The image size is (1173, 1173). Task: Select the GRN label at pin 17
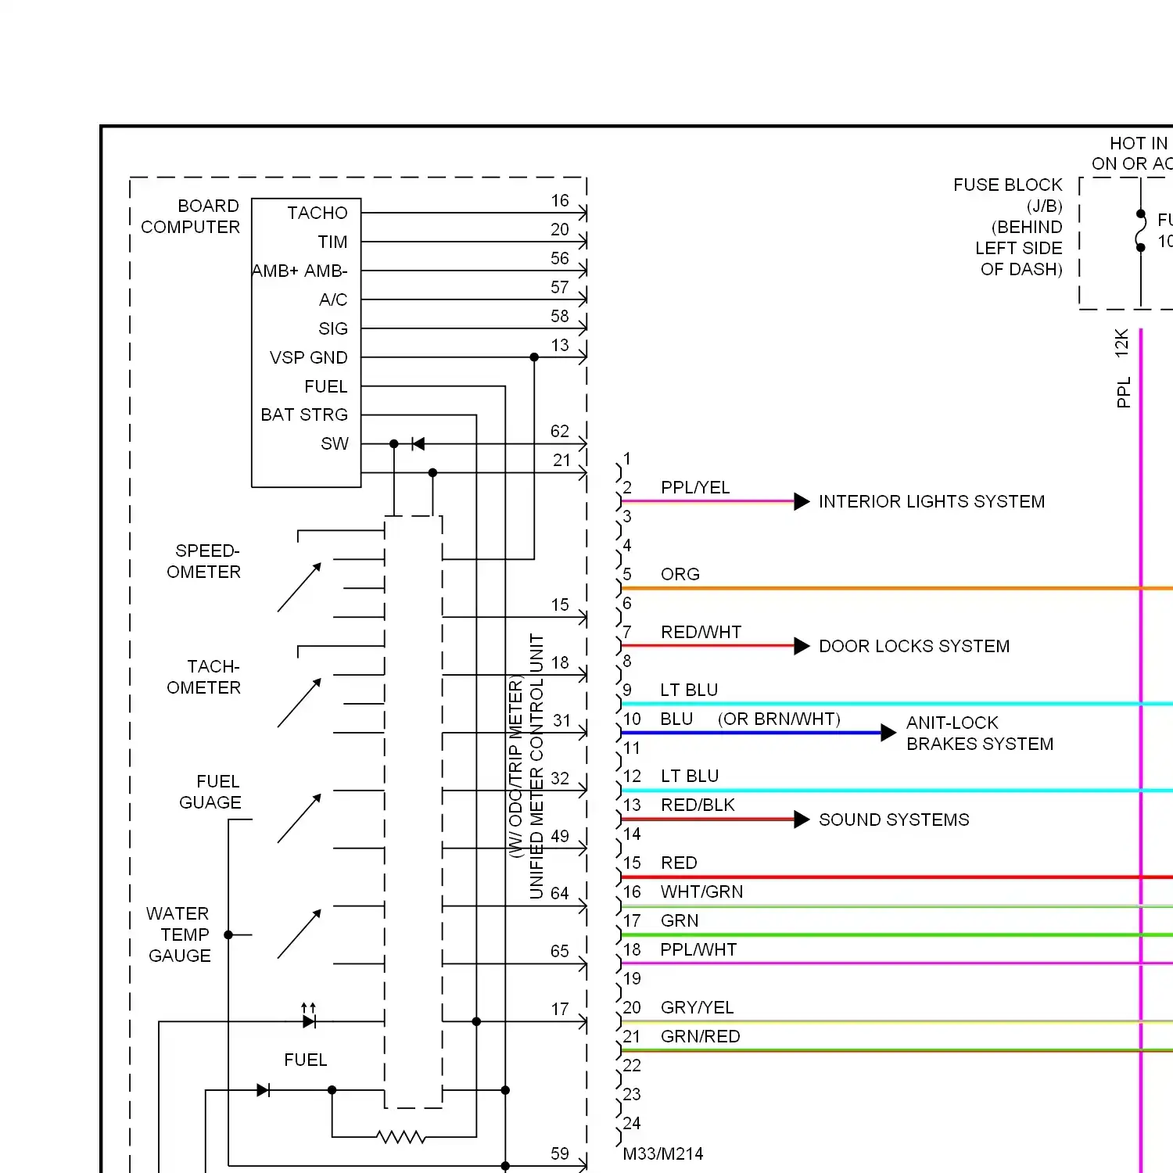pyautogui.click(x=680, y=920)
